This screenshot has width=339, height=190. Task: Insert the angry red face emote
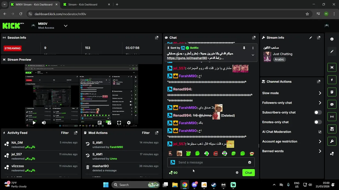click(x=216, y=153)
